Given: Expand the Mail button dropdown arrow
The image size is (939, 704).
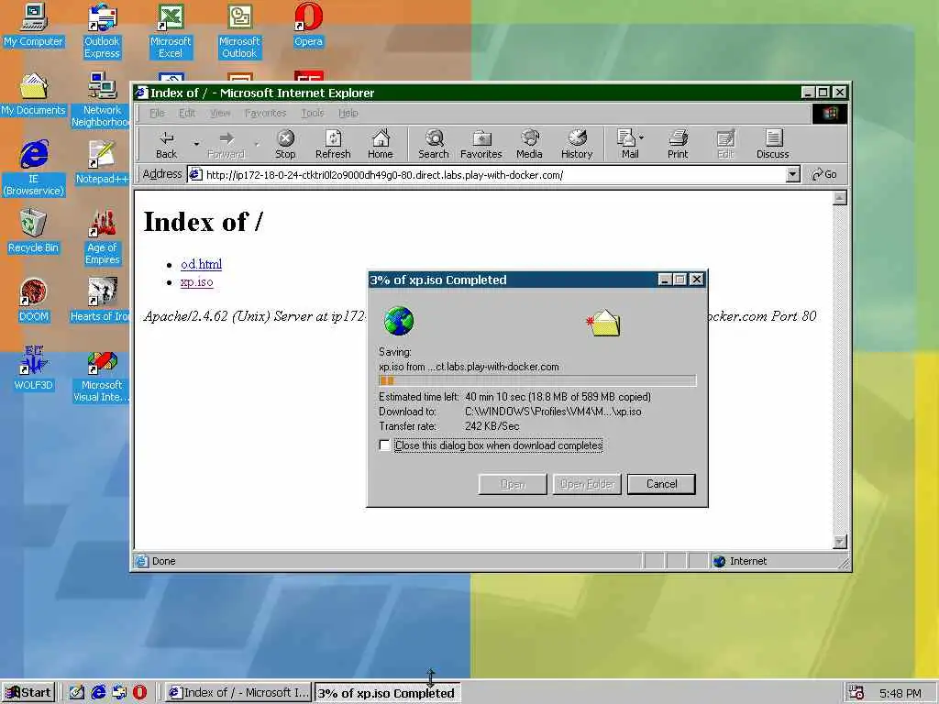Looking at the screenshot, I should coord(642,138).
